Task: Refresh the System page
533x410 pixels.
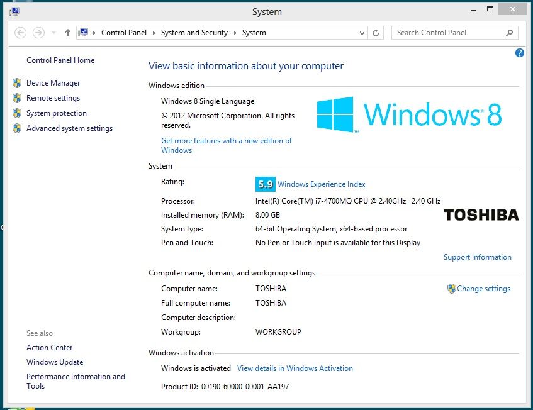Action: (x=376, y=33)
